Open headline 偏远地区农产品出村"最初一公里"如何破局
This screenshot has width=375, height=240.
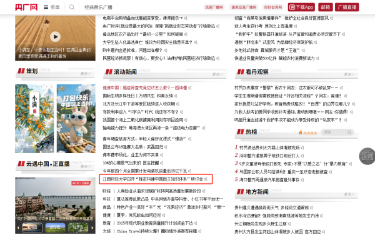pos(143,34)
